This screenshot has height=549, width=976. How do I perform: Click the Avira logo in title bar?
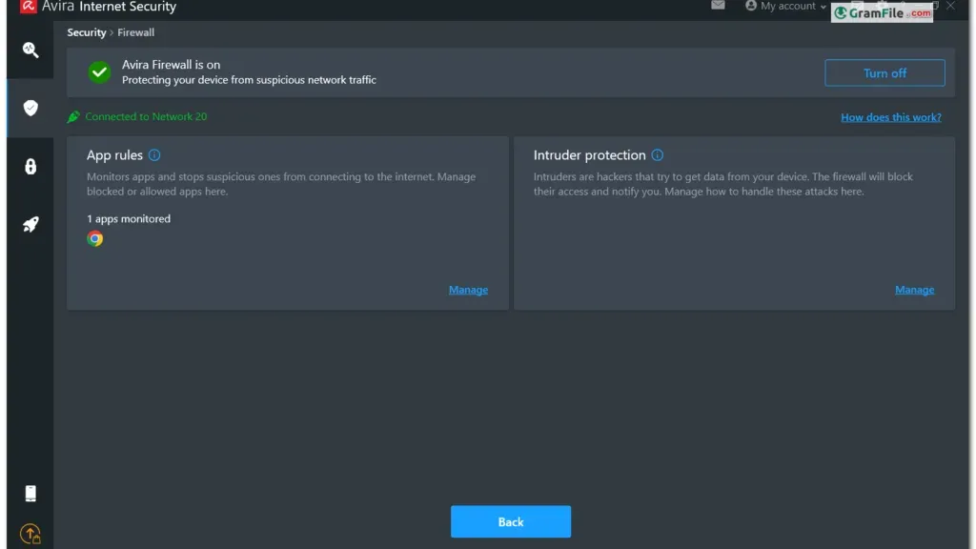28,7
